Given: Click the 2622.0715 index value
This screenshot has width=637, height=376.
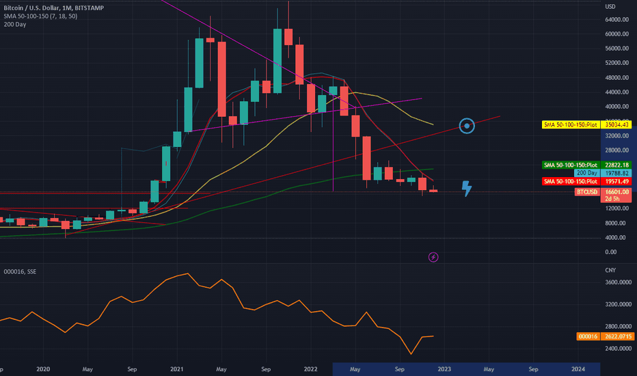Looking at the screenshot, I should [x=619, y=336].
